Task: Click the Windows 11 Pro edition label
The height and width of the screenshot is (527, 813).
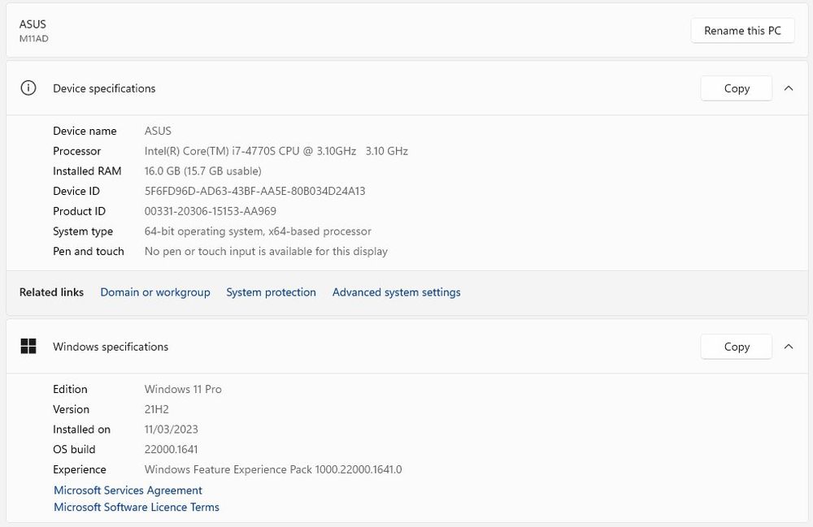Action: tap(182, 389)
